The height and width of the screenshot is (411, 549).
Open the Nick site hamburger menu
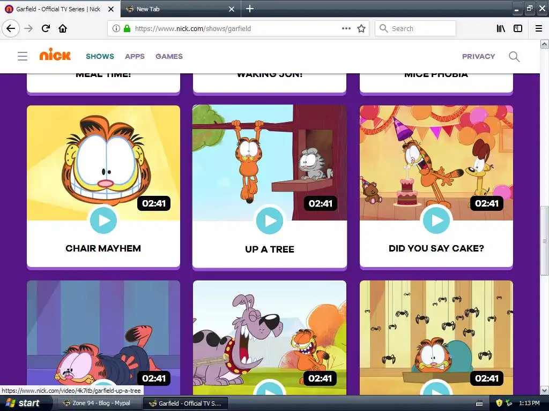click(23, 56)
